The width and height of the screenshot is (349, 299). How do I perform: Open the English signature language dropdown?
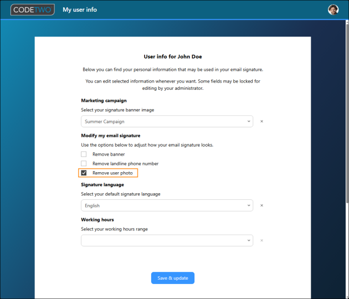point(167,205)
